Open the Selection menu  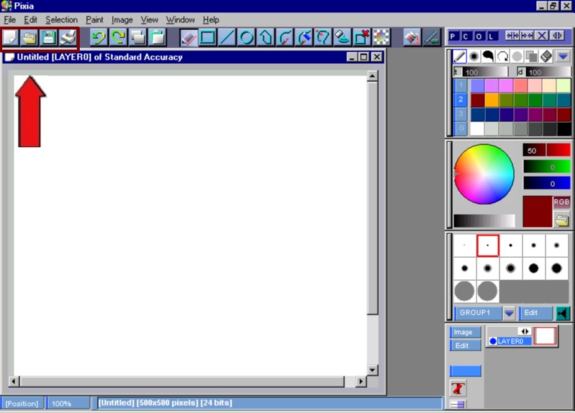coord(61,20)
